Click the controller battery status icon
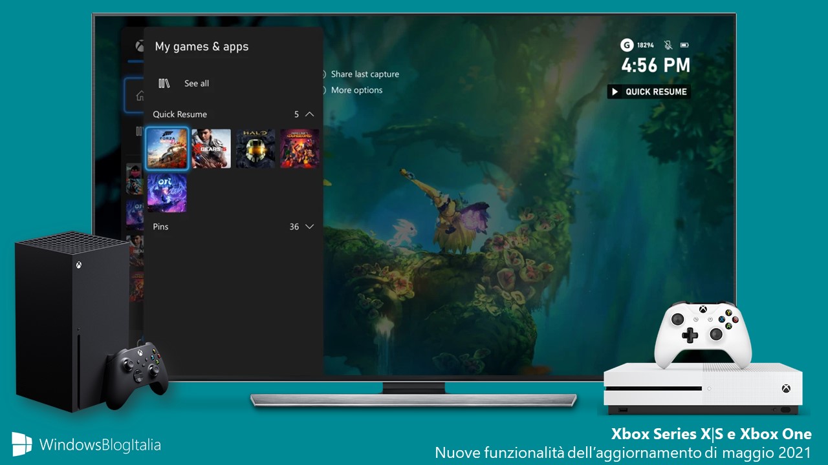Screen dimensions: 828x465 pyautogui.click(x=684, y=45)
